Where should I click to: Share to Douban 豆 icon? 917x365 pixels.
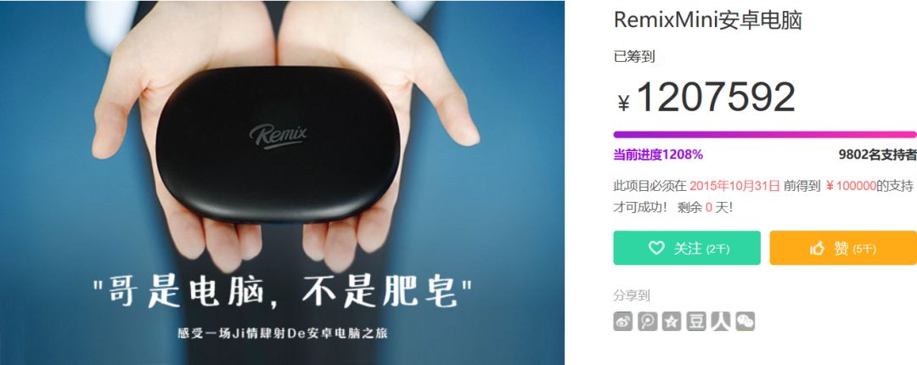coord(696,321)
